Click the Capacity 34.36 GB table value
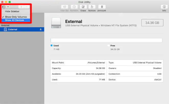Viewport: 169px width, 104px height. pyautogui.click(x=100, y=68)
